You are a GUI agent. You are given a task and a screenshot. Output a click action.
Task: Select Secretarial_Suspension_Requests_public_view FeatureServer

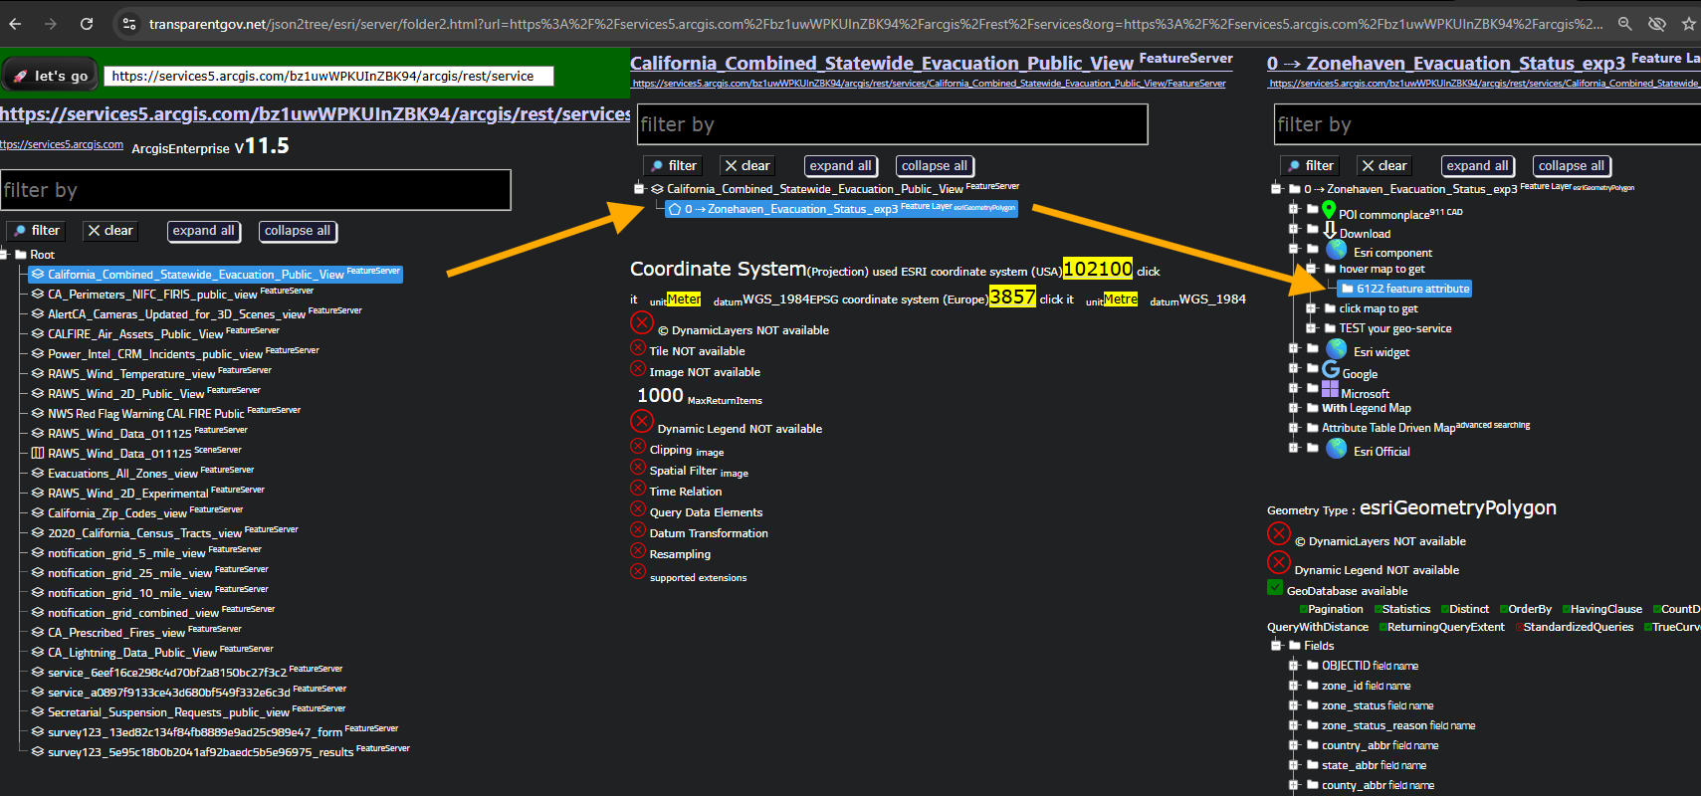pos(188,711)
